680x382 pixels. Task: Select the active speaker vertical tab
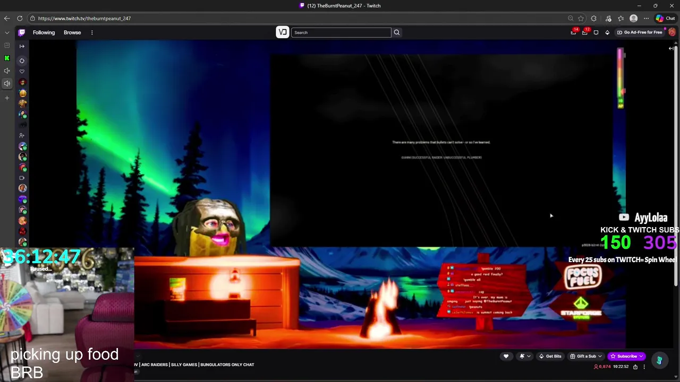click(x=7, y=83)
